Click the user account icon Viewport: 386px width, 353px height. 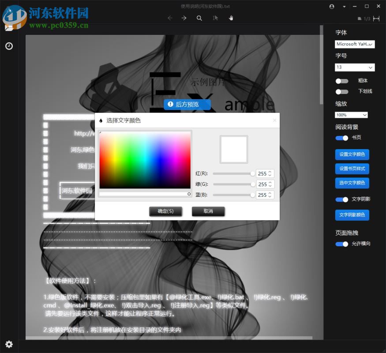332,7
